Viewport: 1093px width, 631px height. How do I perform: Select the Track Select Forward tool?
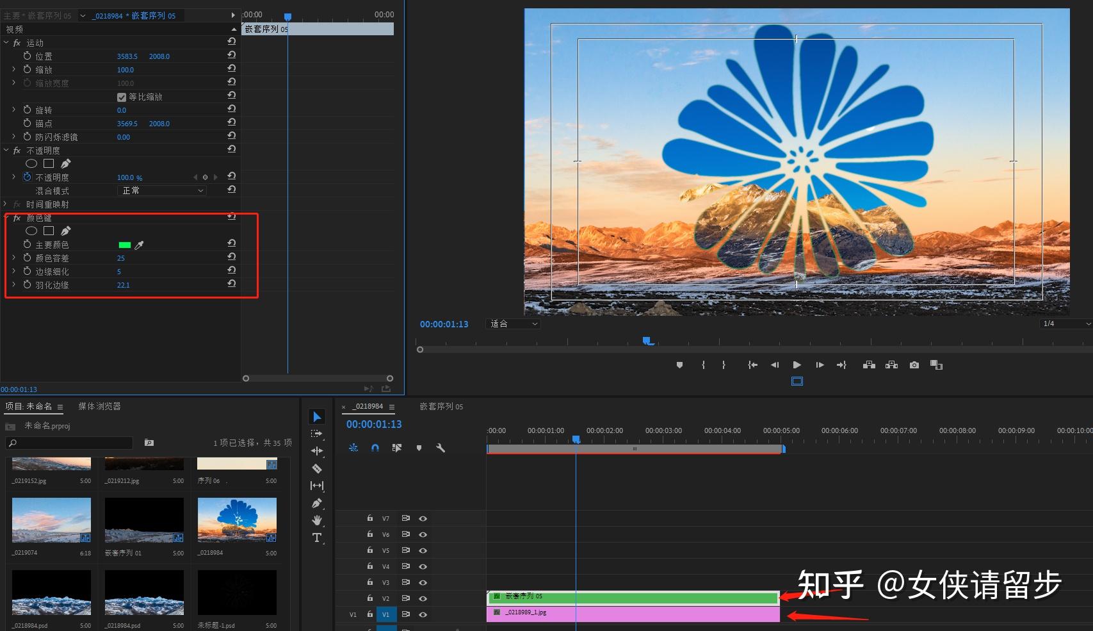[317, 434]
